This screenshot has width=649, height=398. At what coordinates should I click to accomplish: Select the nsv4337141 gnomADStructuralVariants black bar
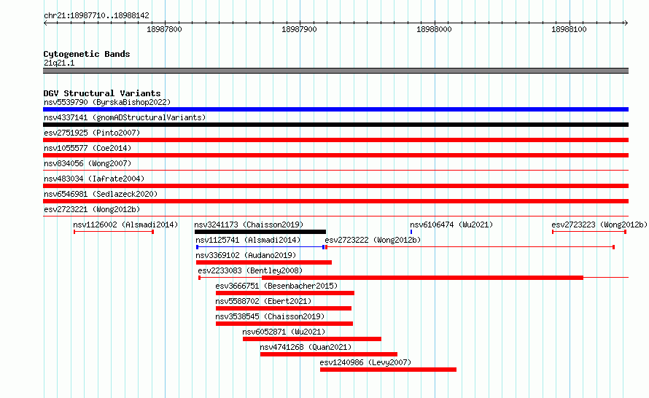(335, 125)
